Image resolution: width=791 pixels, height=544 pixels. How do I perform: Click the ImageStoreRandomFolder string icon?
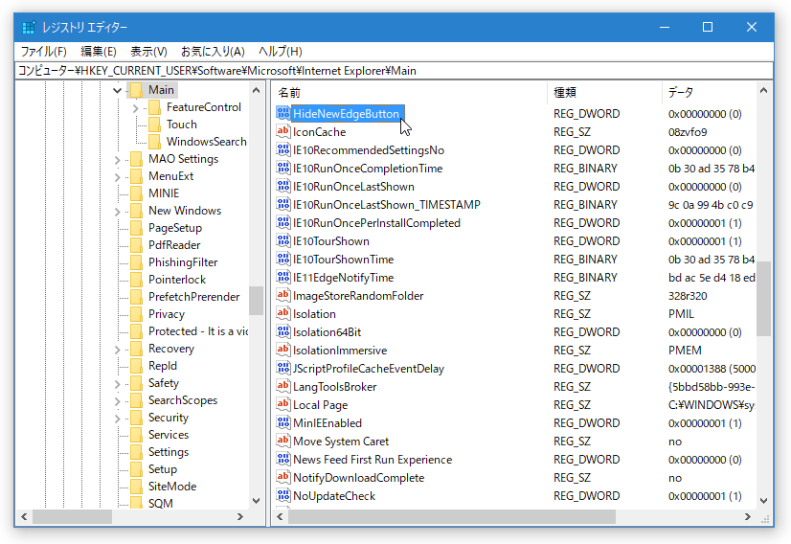(x=283, y=295)
